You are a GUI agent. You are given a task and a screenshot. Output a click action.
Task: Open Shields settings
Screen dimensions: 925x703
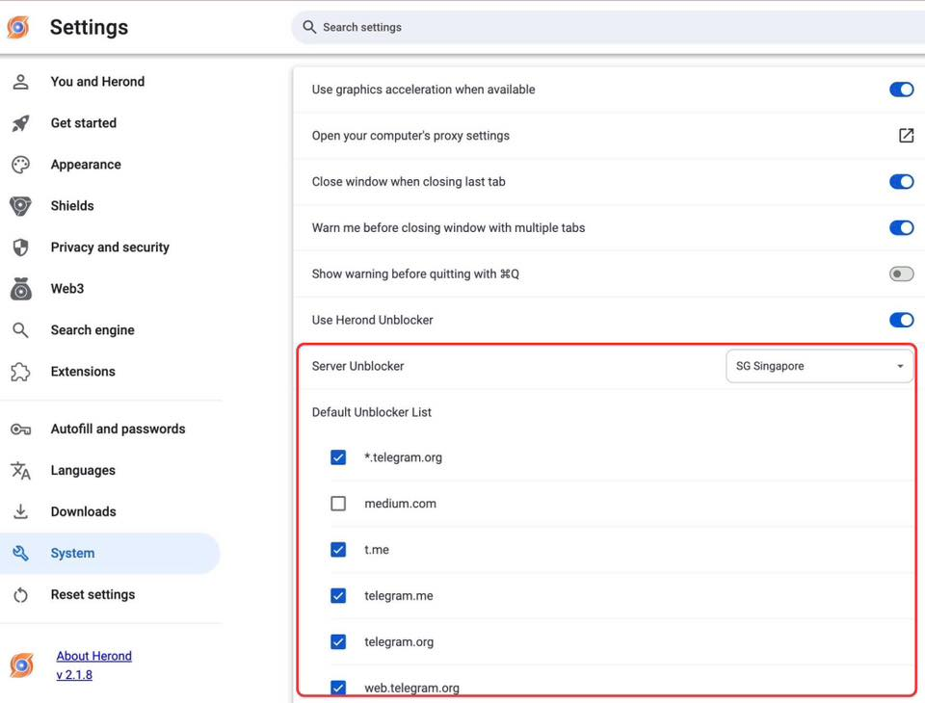click(72, 206)
